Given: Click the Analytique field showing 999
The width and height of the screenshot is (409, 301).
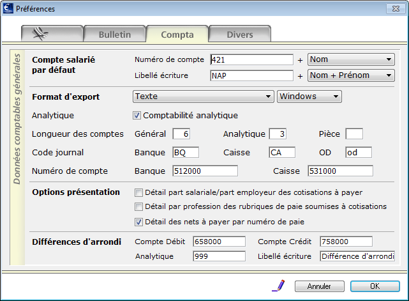Looking at the screenshot, I should tap(219, 256).
